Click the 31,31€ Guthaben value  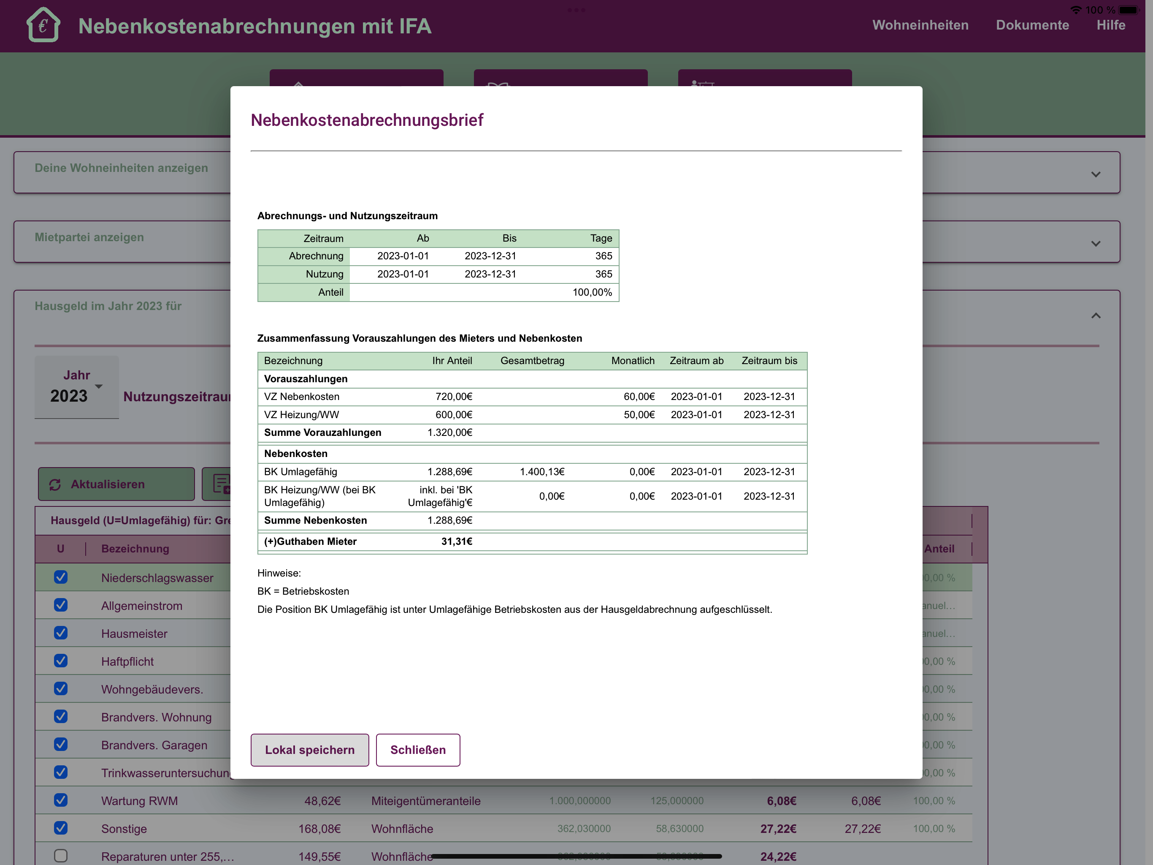[x=457, y=541]
